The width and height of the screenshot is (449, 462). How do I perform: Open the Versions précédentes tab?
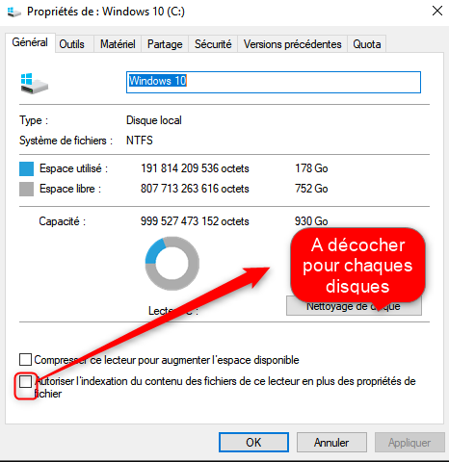tap(292, 44)
